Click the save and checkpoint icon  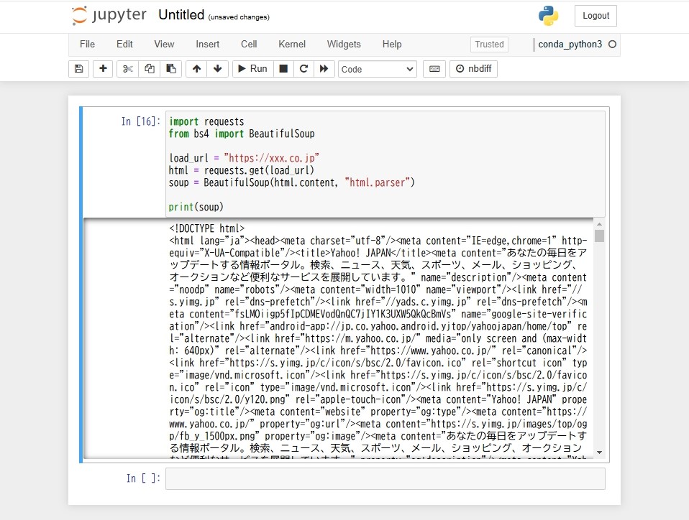pyautogui.click(x=78, y=69)
